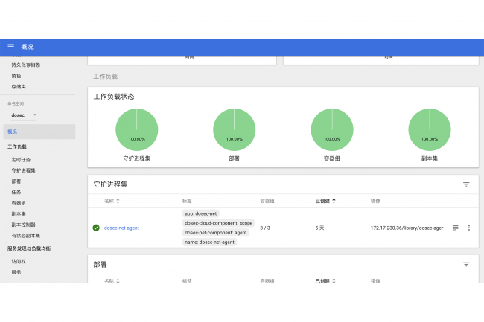484x322 pixels.
Task: Click the 守护进程集 100% pie chart
Action: tap(136, 129)
